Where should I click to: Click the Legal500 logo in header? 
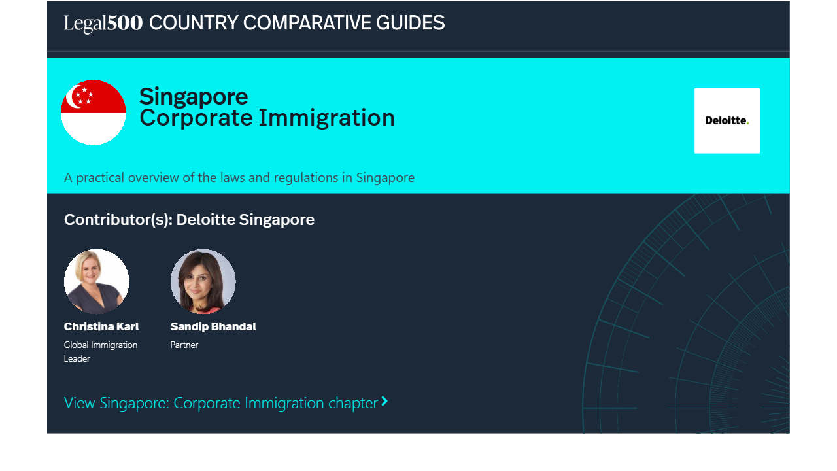click(x=103, y=24)
